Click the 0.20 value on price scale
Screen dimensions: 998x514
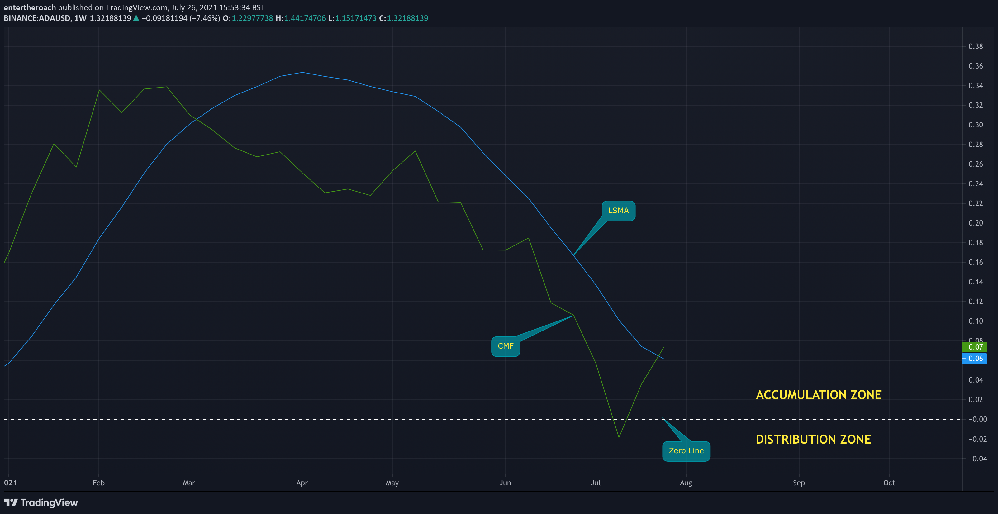976,223
